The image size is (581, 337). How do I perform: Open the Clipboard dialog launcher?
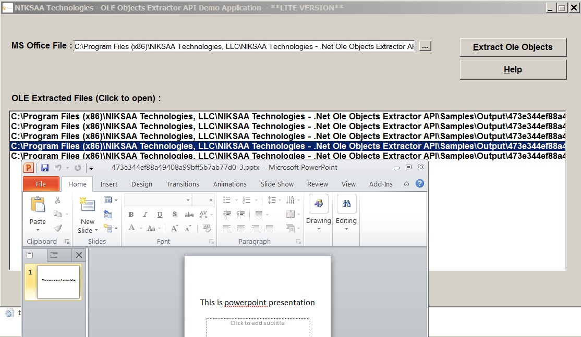67,242
